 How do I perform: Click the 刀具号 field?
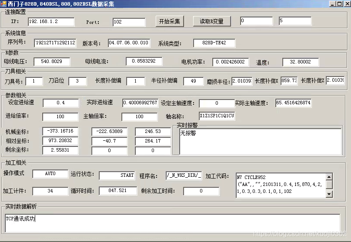tap(34, 81)
